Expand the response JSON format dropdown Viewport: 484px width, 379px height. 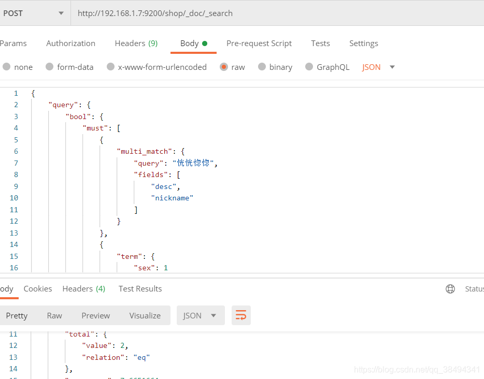pyautogui.click(x=201, y=315)
